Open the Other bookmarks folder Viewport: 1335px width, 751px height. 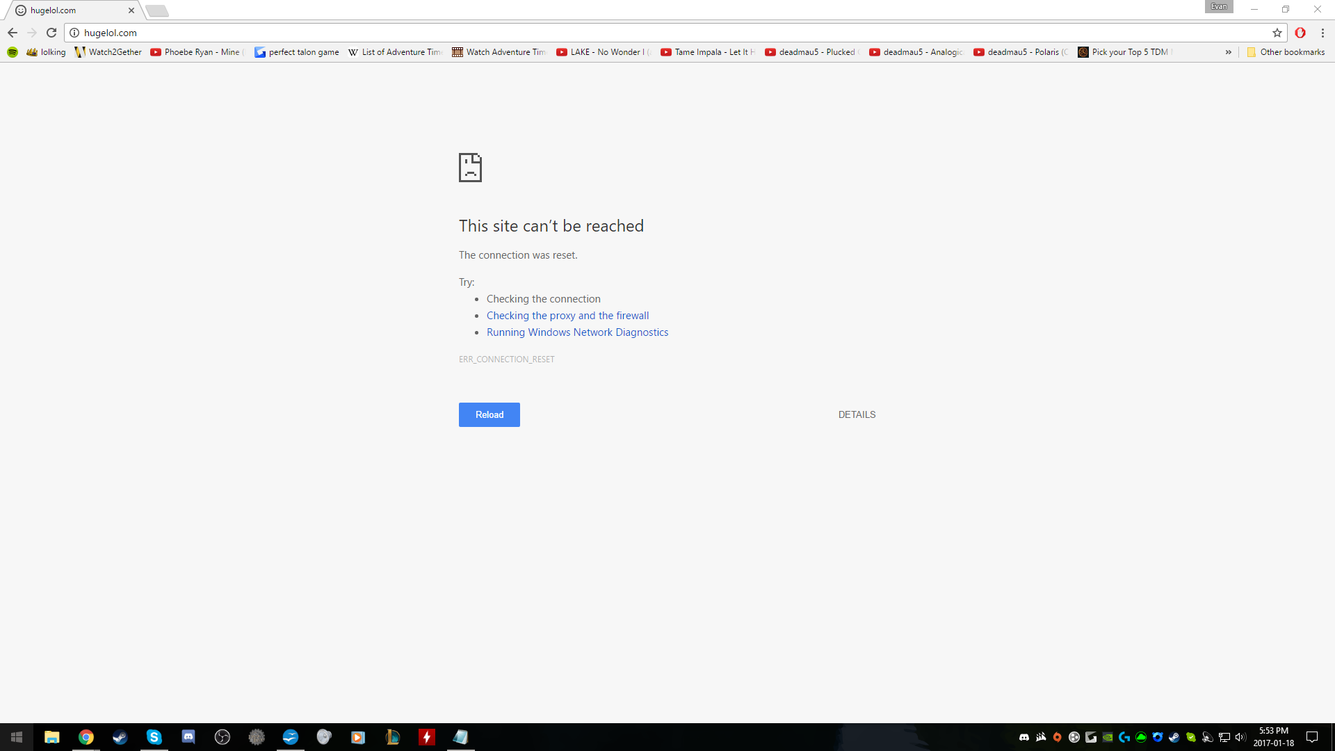1286,52
